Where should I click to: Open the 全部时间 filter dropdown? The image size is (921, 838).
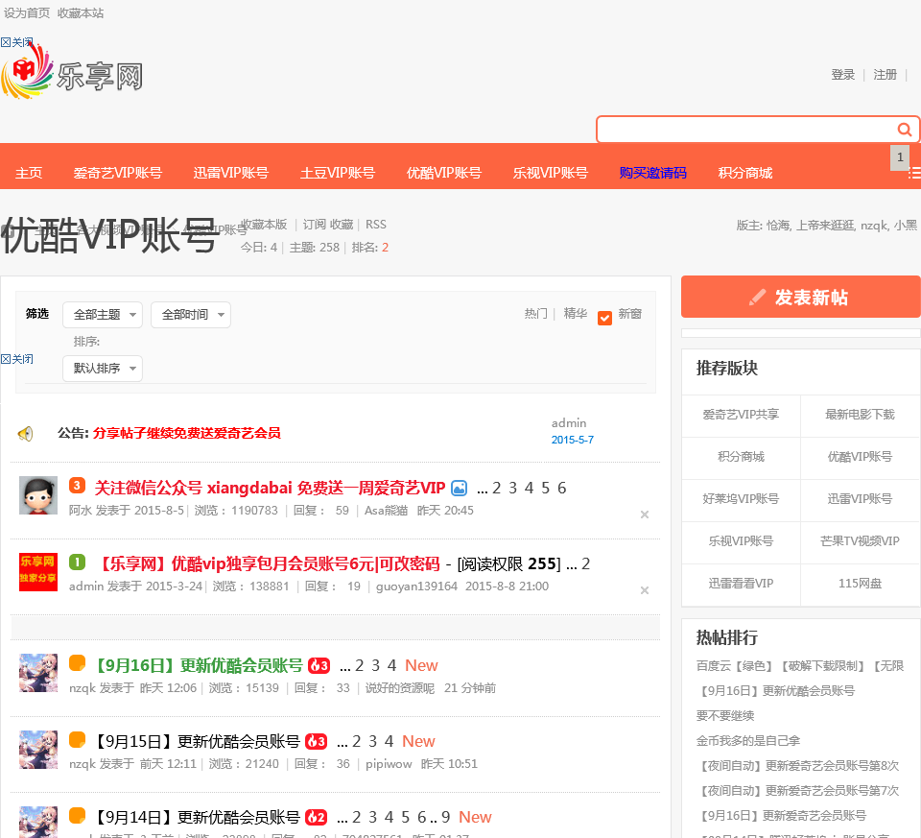point(191,315)
